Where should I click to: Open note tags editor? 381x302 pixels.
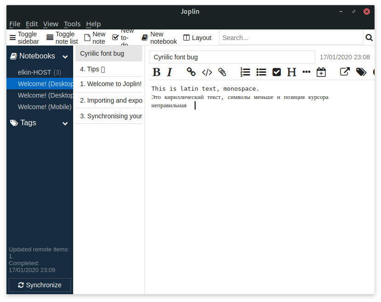tap(361, 72)
